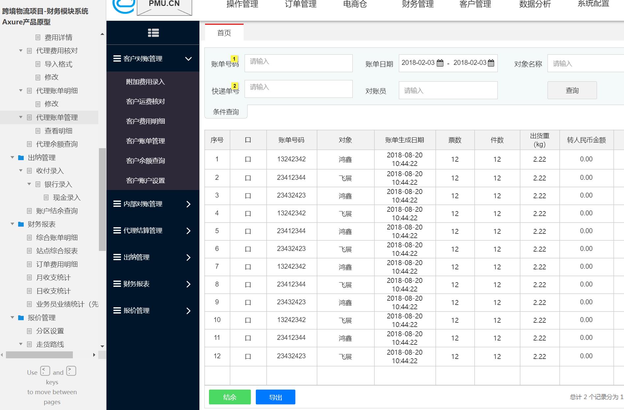Check the box for row 9
The image size is (624, 410).
pyautogui.click(x=248, y=303)
